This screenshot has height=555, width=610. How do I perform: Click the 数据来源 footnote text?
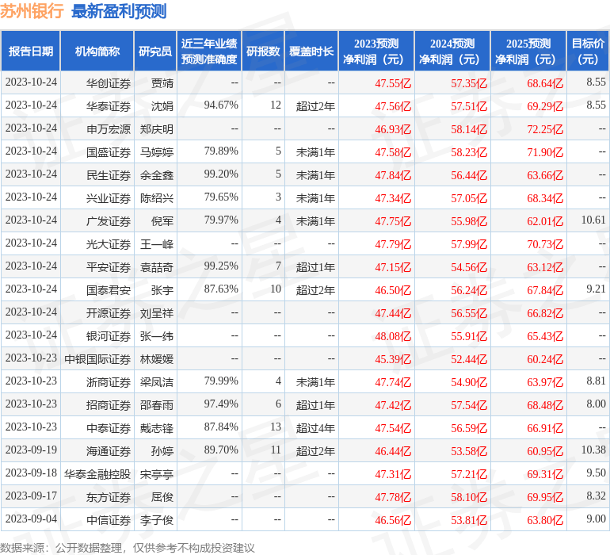click(x=127, y=547)
